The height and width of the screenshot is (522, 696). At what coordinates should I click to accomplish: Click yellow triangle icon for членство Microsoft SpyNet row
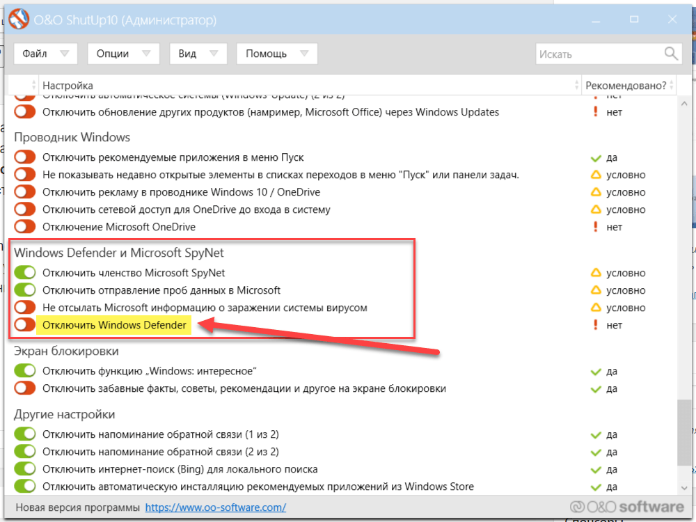[596, 273]
